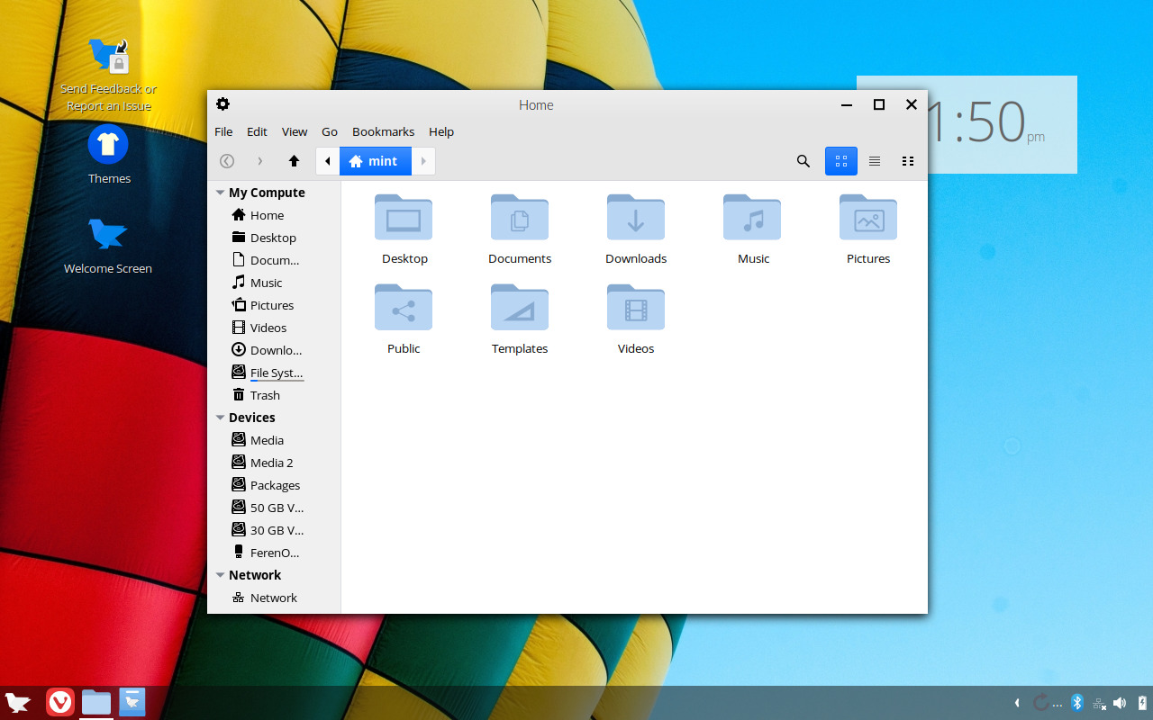This screenshot has width=1153, height=720.
Task: Collapse the My Computer section
Action: pyautogui.click(x=220, y=192)
